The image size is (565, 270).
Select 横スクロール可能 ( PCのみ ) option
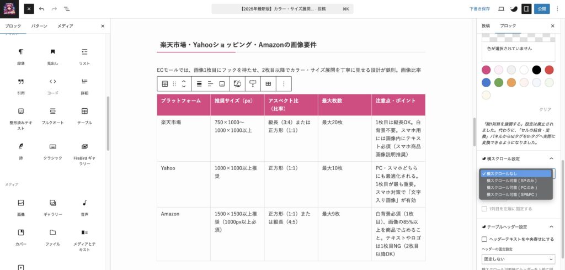[516, 187]
